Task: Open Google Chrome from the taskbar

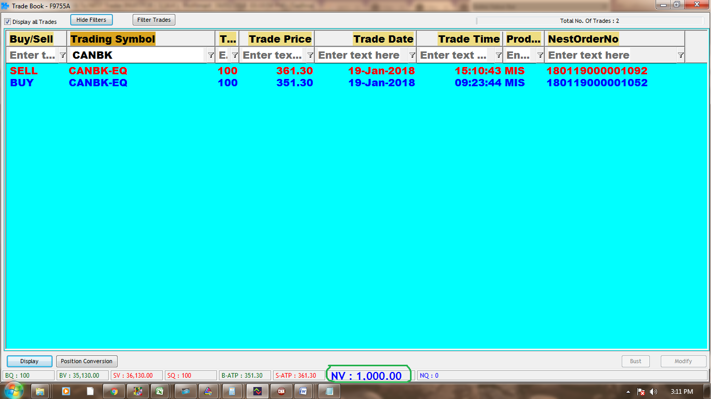Action: [x=114, y=391]
